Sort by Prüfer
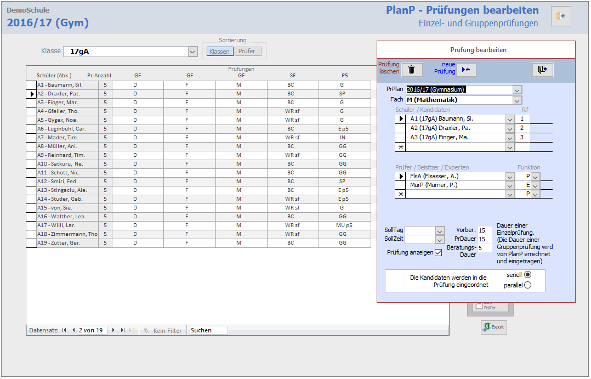 [x=248, y=52]
